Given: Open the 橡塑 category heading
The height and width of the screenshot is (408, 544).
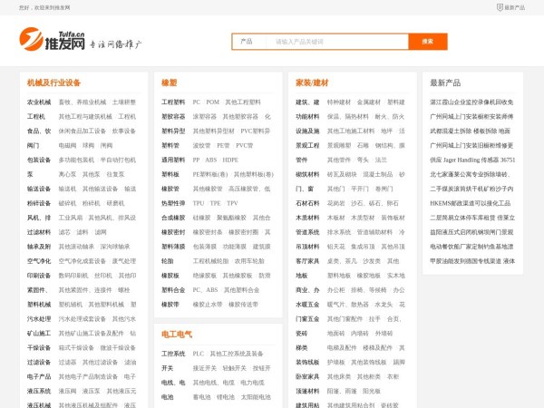Looking at the screenshot, I should 170,82.
